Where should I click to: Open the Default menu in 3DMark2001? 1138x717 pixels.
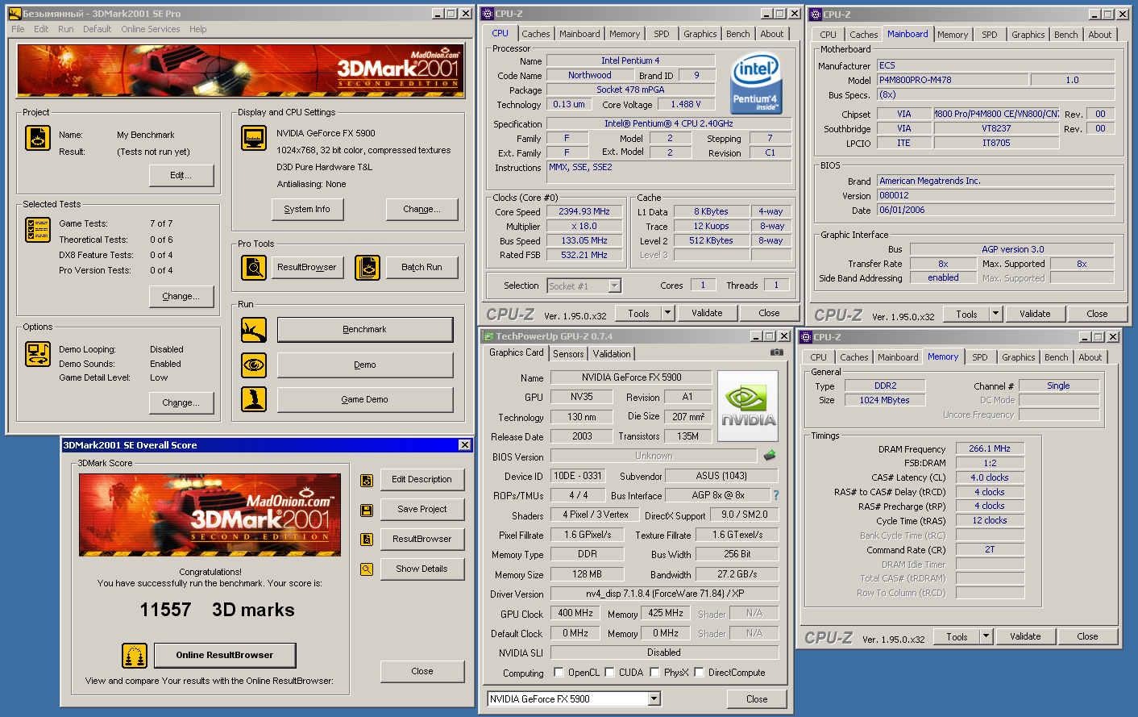tap(97, 29)
